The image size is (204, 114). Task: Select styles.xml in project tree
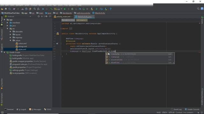coord(21,49)
